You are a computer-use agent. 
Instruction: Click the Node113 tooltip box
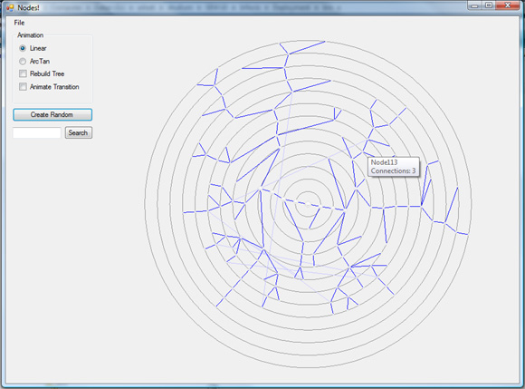pyautogui.click(x=394, y=167)
